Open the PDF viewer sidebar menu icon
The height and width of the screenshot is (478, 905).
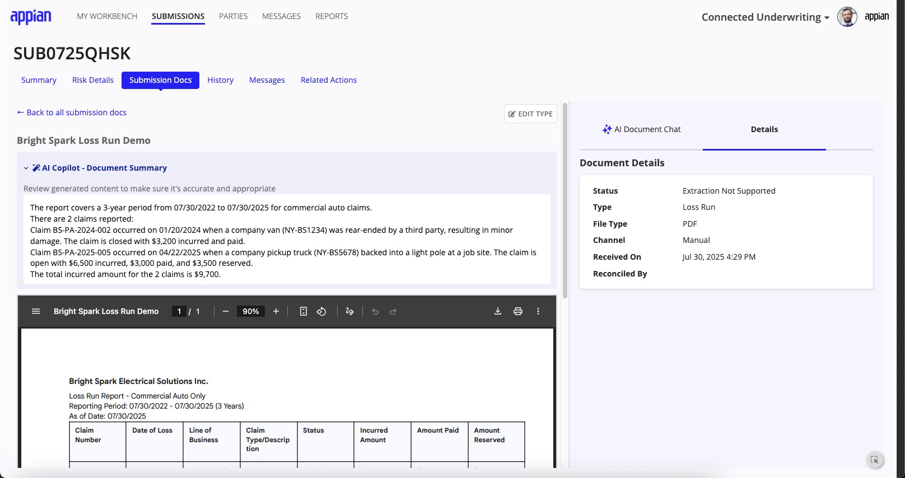click(36, 311)
